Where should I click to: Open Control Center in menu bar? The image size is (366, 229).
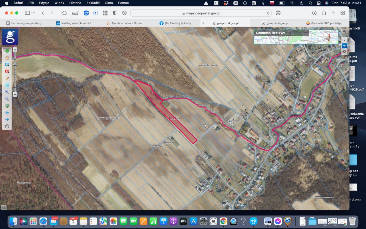pos(319,3)
